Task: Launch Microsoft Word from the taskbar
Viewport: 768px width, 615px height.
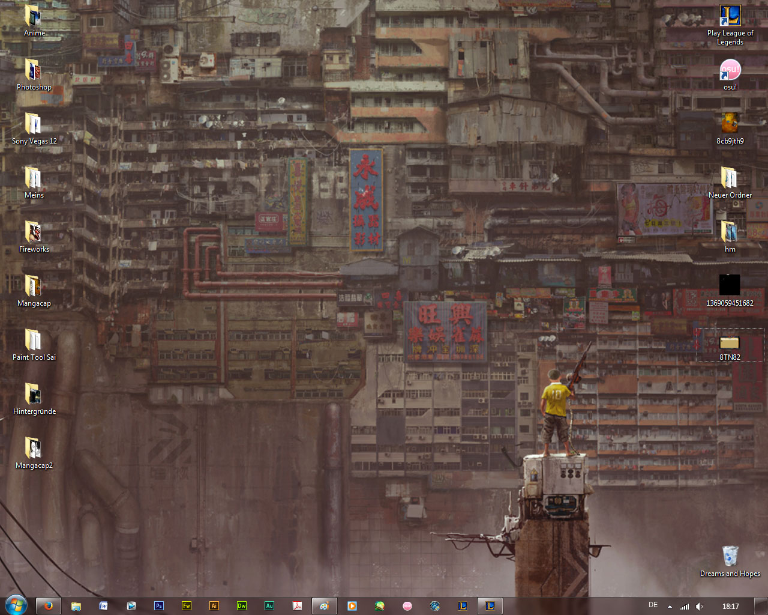Action: 104,606
